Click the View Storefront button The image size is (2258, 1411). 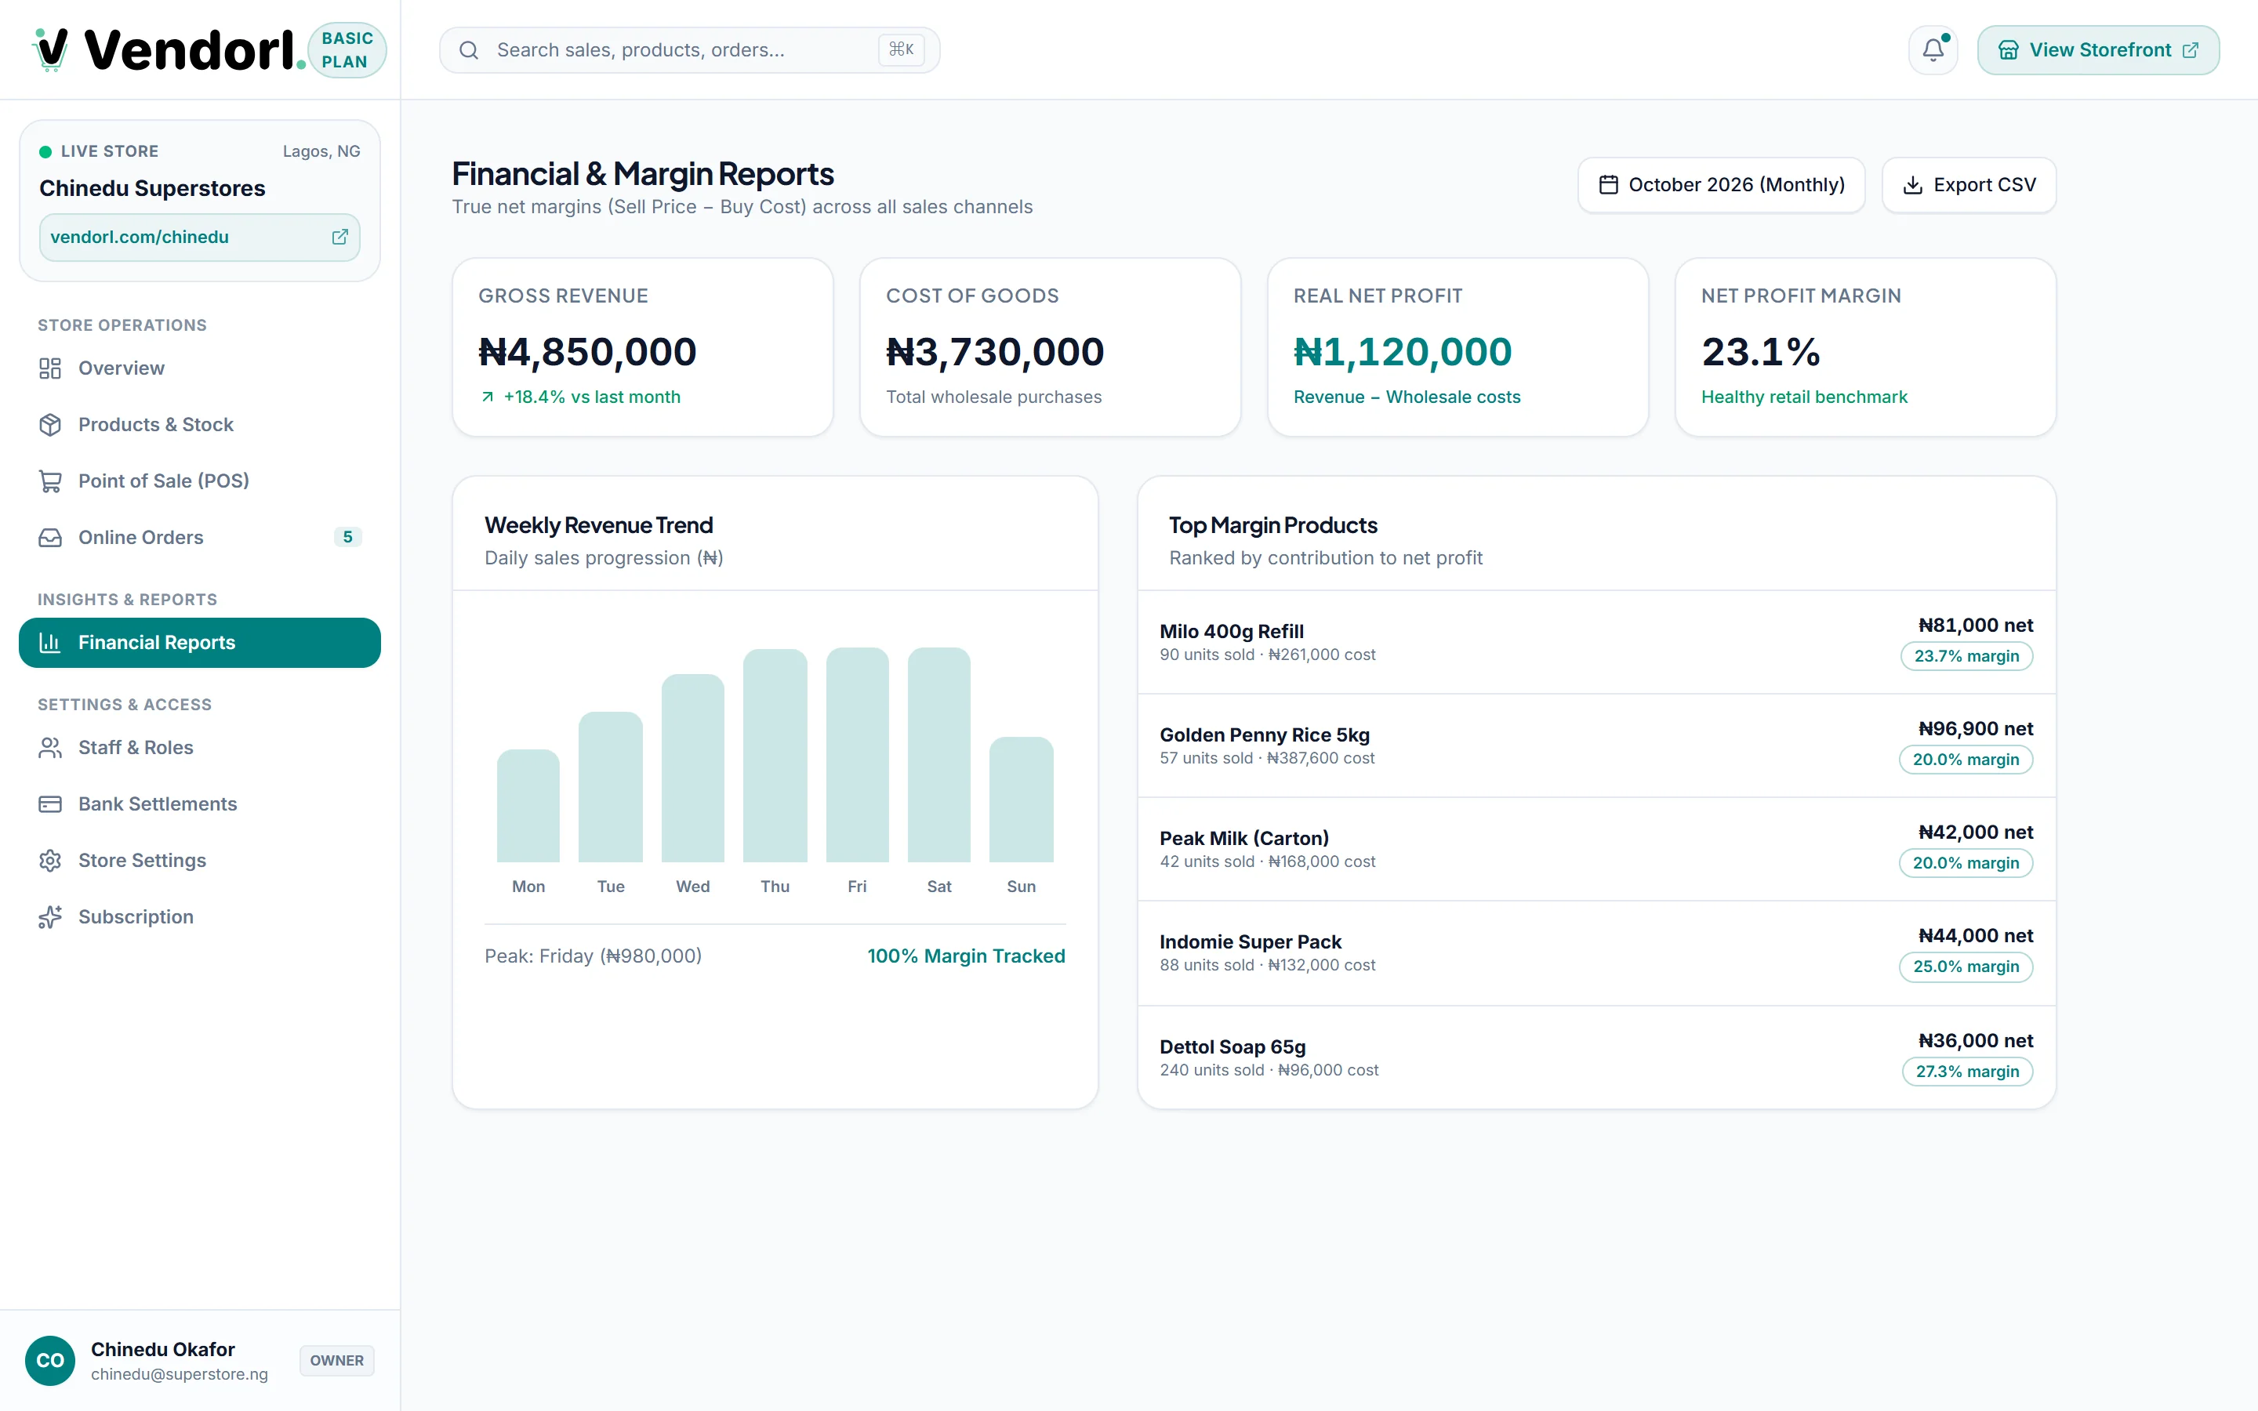pos(2098,50)
